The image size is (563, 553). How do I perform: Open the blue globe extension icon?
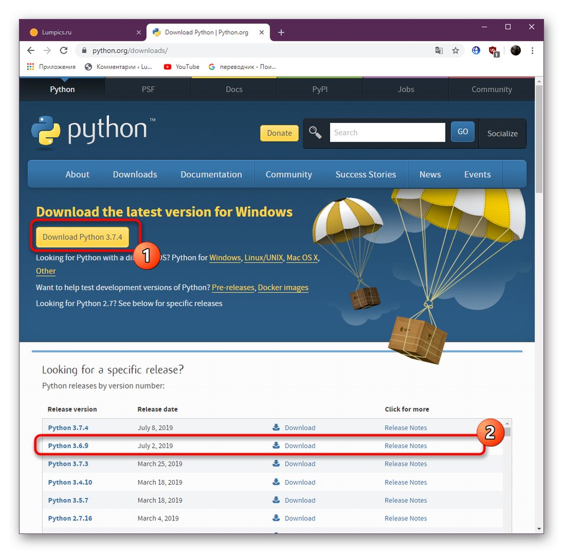click(x=476, y=50)
